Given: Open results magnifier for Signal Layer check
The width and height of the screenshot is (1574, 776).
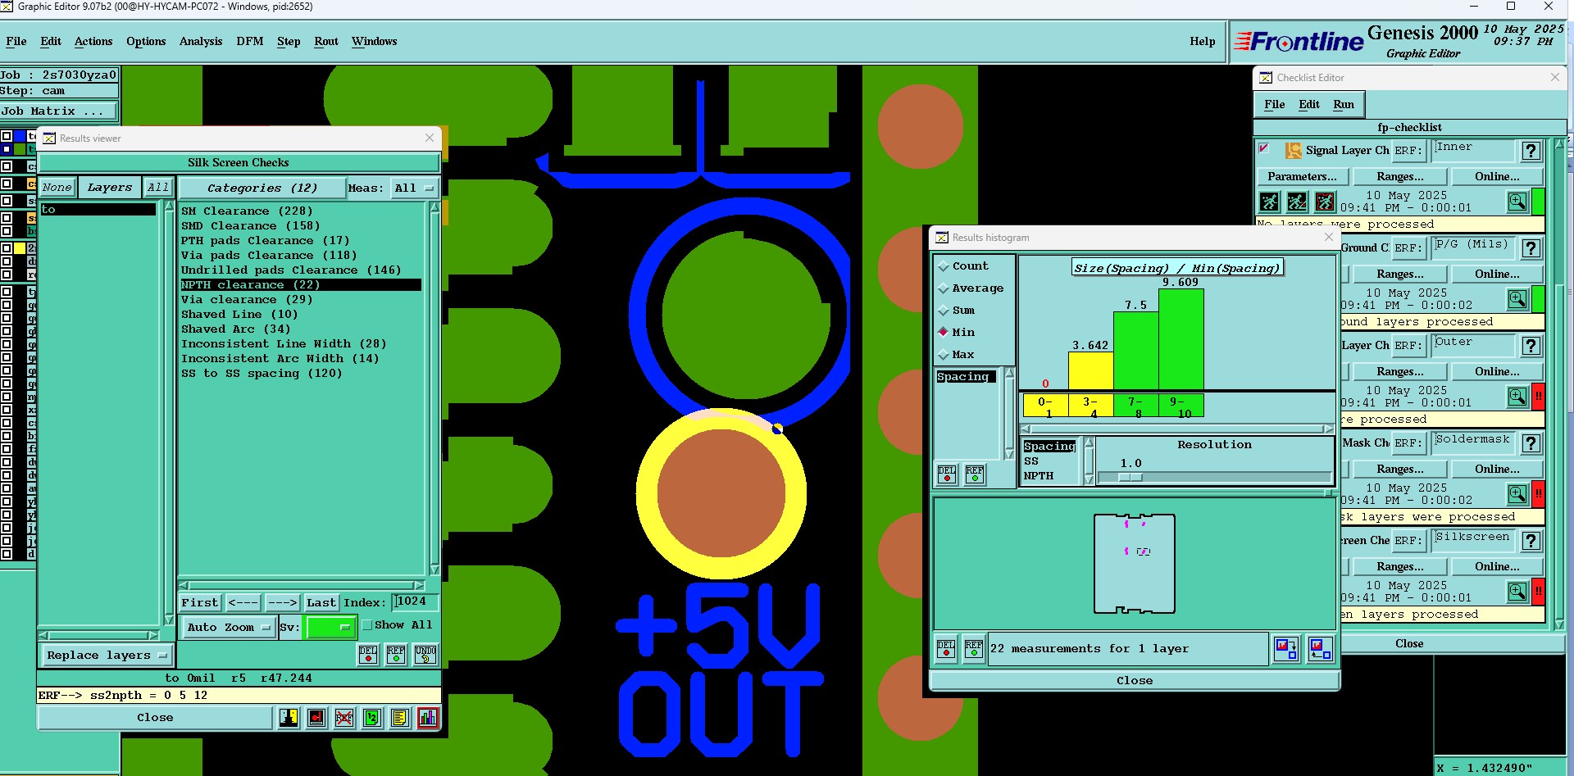Looking at the screenshot, I should (x=1517, y=202).
